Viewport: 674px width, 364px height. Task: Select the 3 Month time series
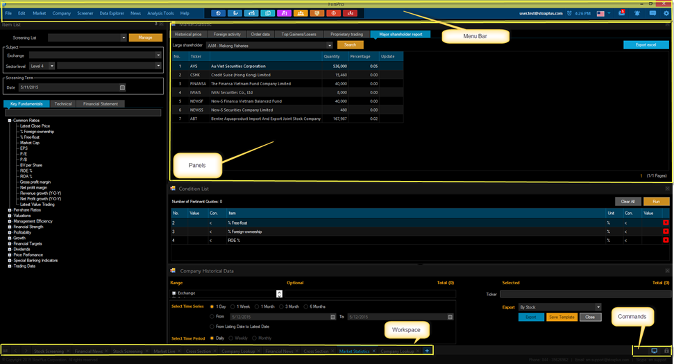(x=281, y=306)
